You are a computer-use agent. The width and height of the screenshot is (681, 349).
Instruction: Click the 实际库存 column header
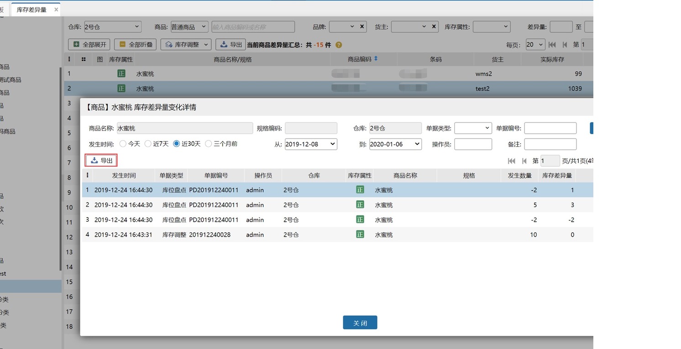552,59
